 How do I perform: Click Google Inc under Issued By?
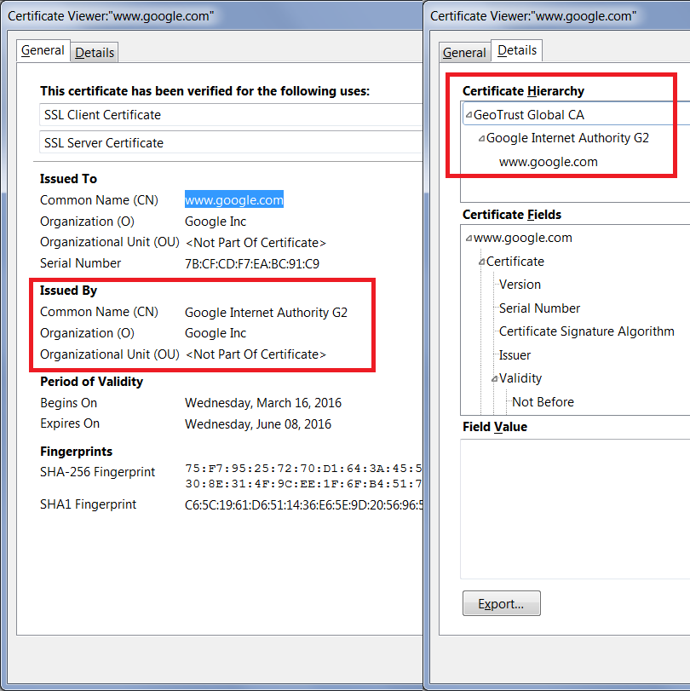(x=216, y=333)
